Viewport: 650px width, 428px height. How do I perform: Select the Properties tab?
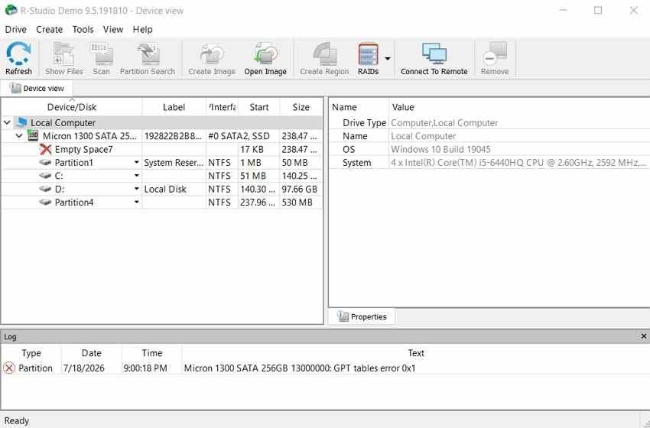tap(362, 316)
